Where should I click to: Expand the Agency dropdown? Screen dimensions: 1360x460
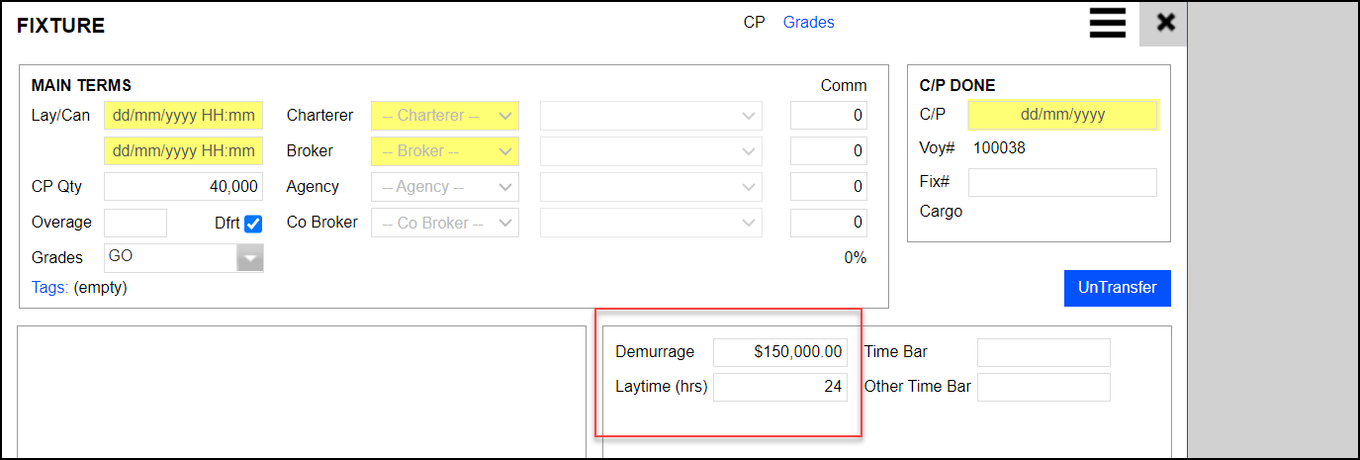click(445, 187)
